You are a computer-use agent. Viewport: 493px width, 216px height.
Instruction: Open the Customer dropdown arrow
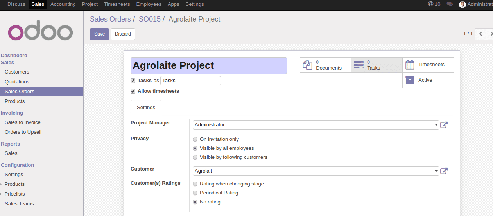pos(436,171)
